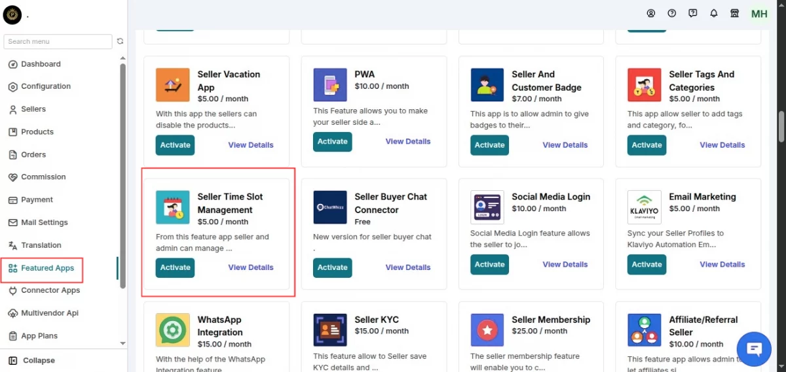This screenshot has height=372, width=786.
Task: Click the Seller Membership star icon
Action: (487, 330)
